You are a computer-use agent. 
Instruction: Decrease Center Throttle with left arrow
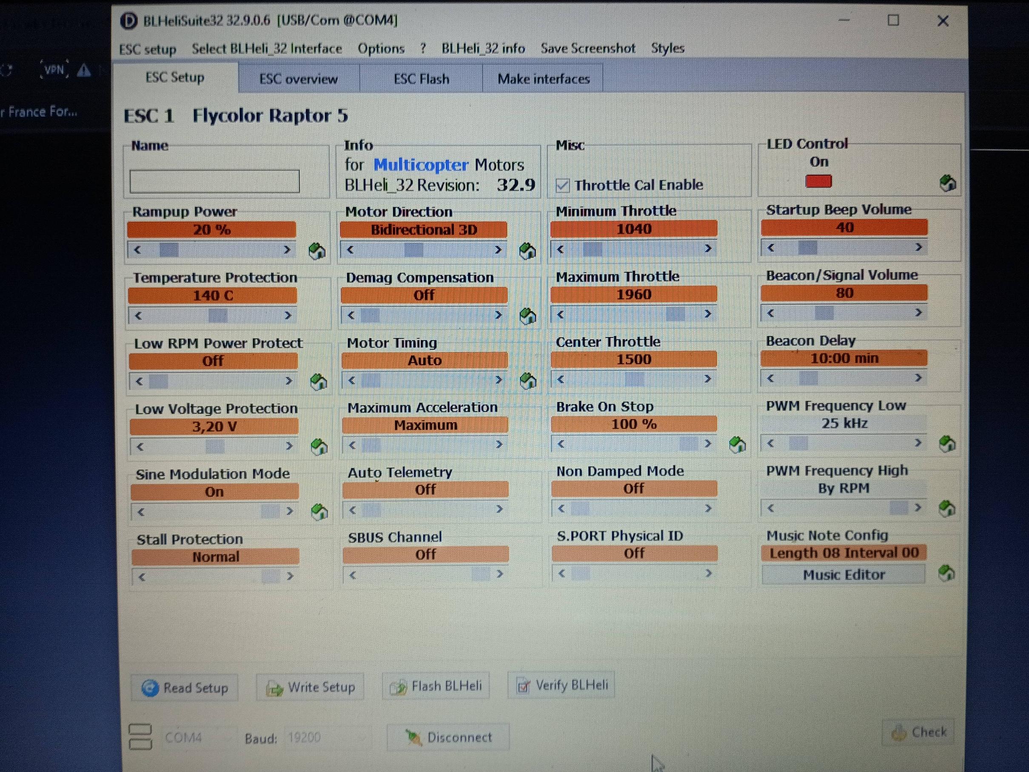[x=561, y=379]
